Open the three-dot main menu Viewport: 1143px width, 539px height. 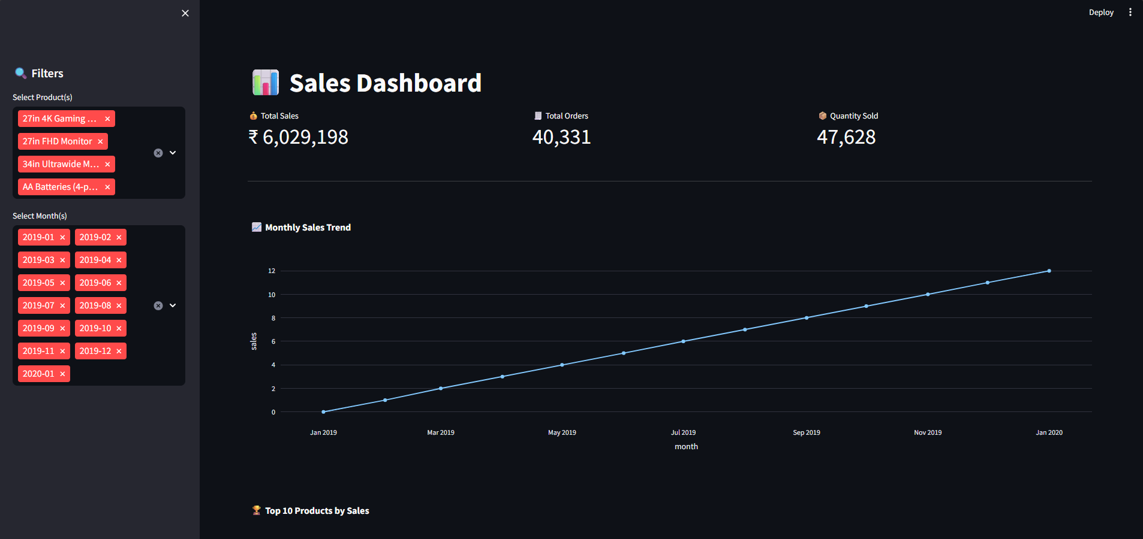pyautogui.click(x=1130, y=12)
